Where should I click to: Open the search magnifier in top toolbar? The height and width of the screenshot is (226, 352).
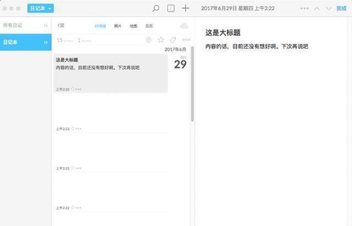(x=156, y=9)
